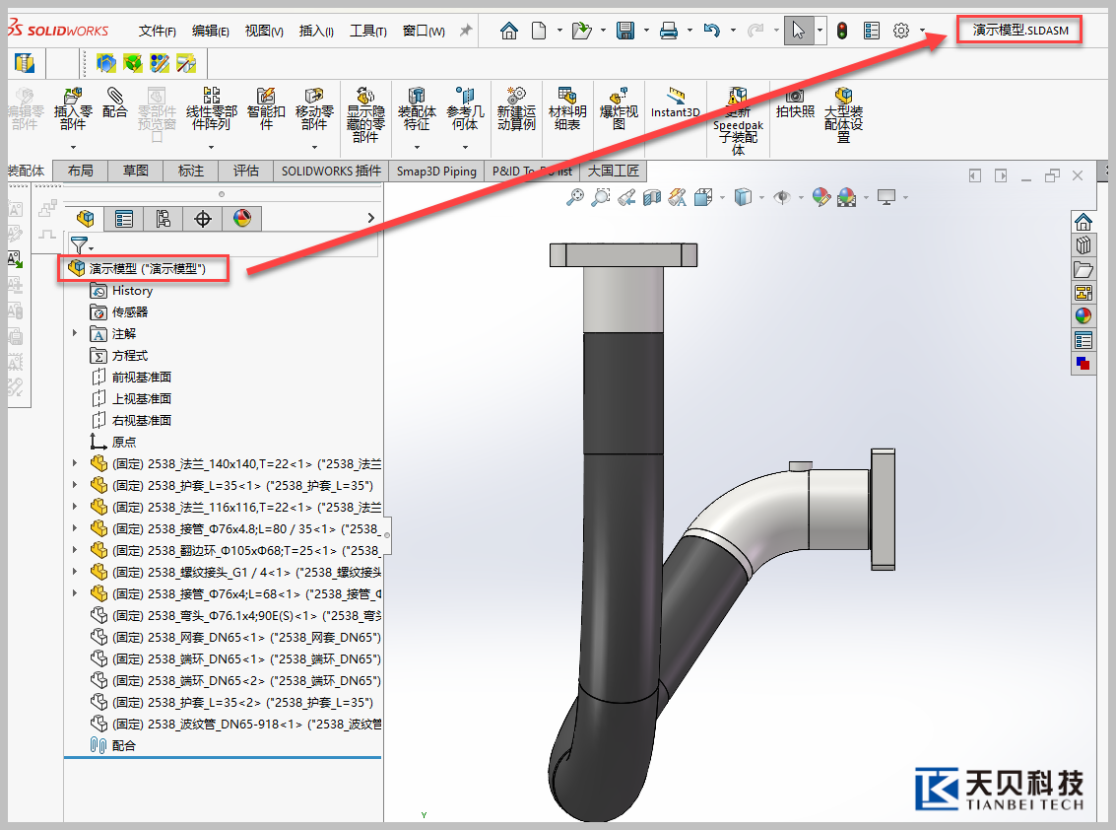Select the 前视基准面 front plane item

coord(141,377)
